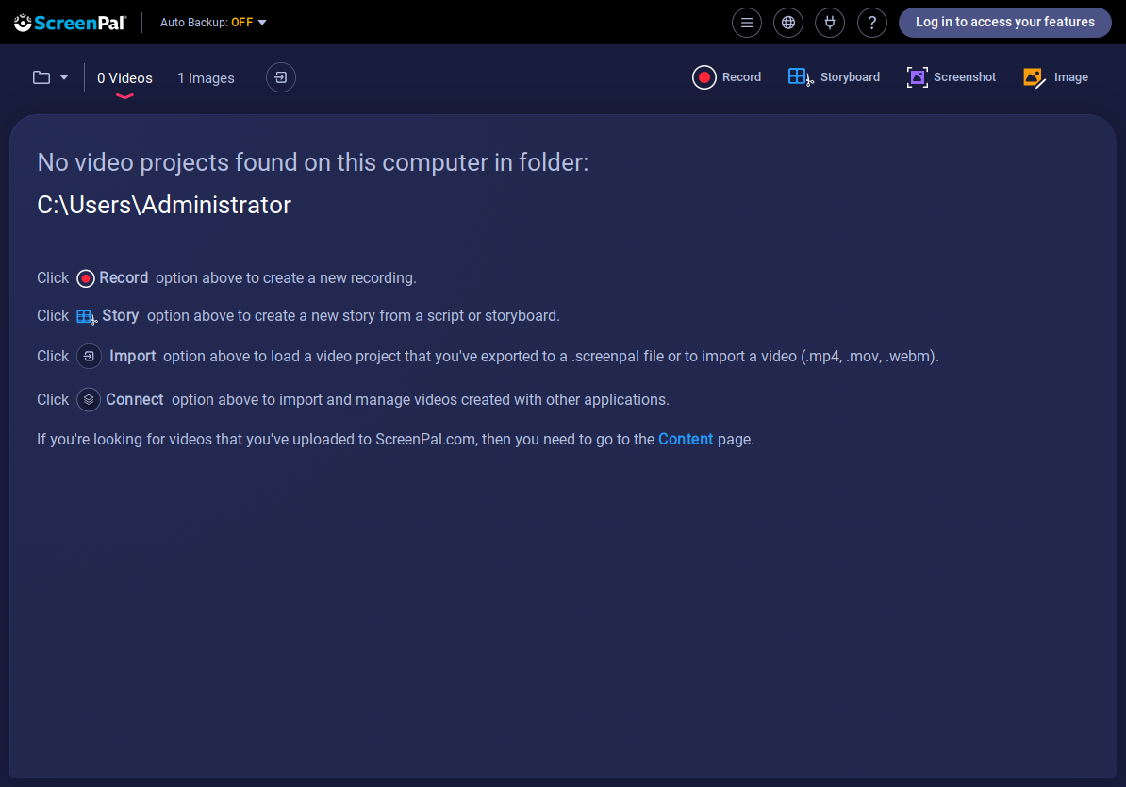Click the Storyboard grid icon
1126x787 pixels.
[800, 76]
